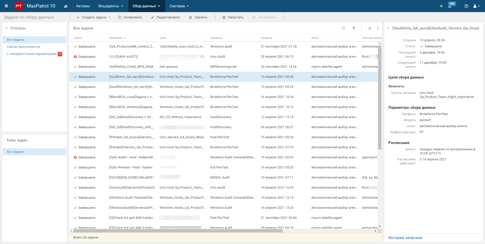This screenshot has height=244, width=485.
Task: Click the Всего 32 задачи footer text
Action: click(x=86, y=237)
